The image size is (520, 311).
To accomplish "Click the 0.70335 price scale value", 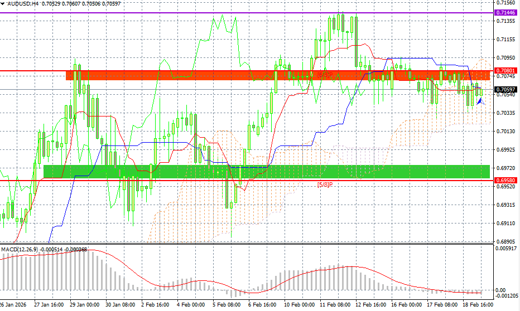I will click(505, 113).
